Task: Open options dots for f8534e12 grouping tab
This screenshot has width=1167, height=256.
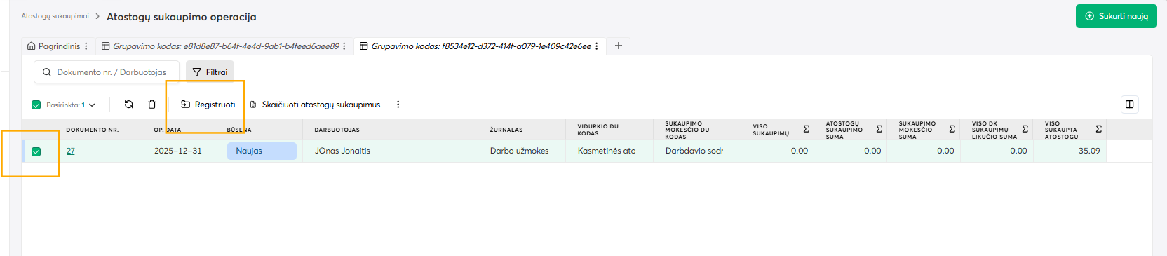Action: point(596,46)
